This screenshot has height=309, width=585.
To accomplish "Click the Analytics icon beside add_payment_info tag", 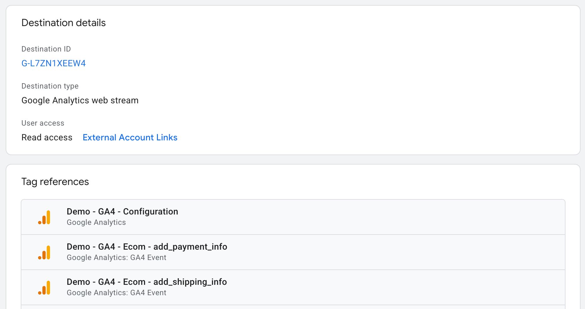I will tap(44, 252).
